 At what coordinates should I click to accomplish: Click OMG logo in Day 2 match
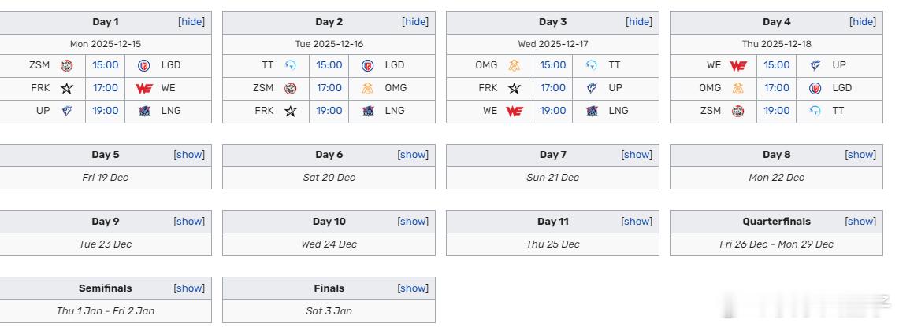coord(367,88)
